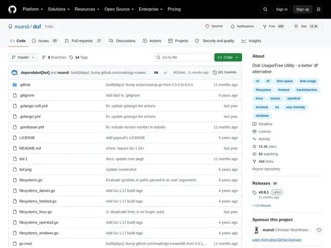Click the fork icon beside 468 forks
331x248 pixels.
click(254, 161)
